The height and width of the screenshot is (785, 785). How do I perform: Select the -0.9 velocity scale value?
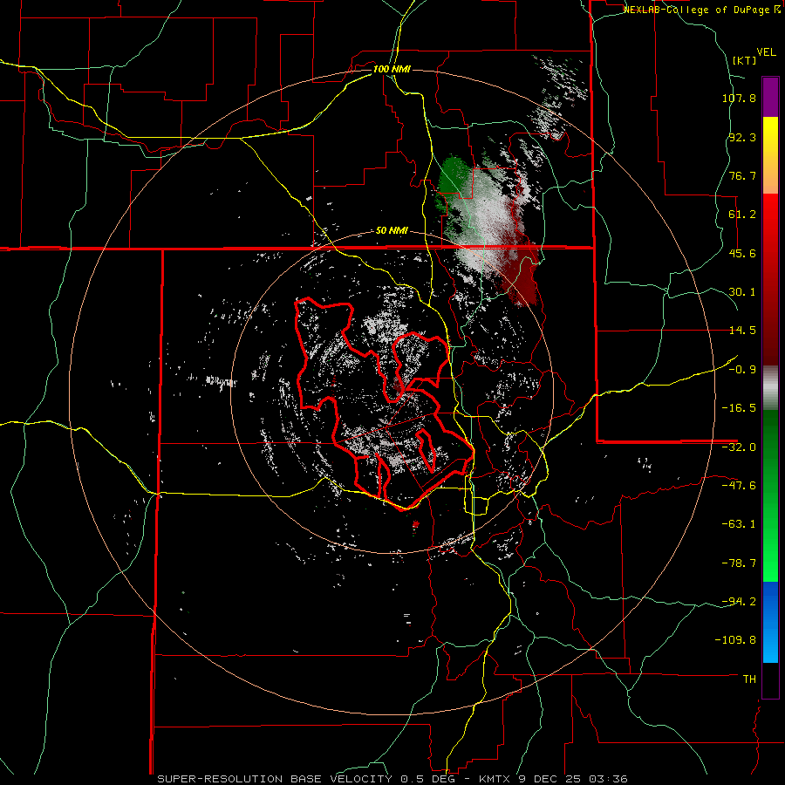tap(742, 370)
